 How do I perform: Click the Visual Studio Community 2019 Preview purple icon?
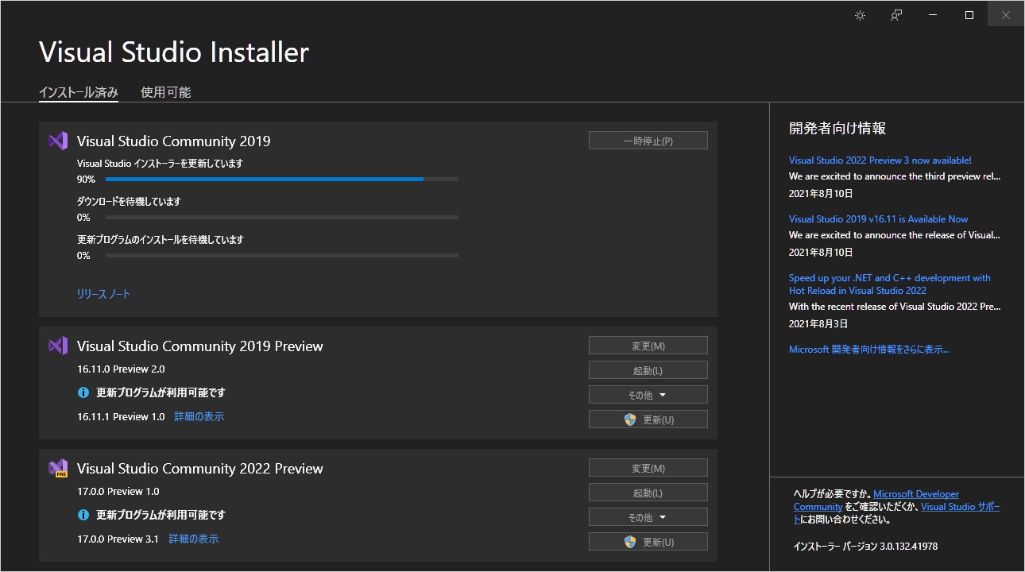(x=57, y=346)
